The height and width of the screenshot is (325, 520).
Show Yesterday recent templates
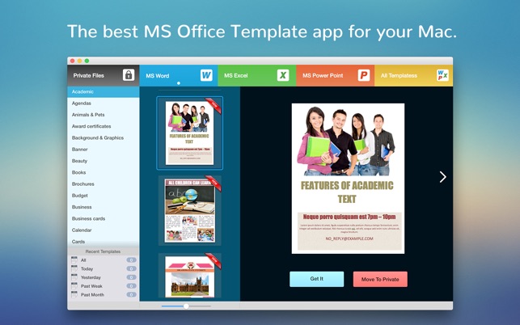[x=104, y=277]
